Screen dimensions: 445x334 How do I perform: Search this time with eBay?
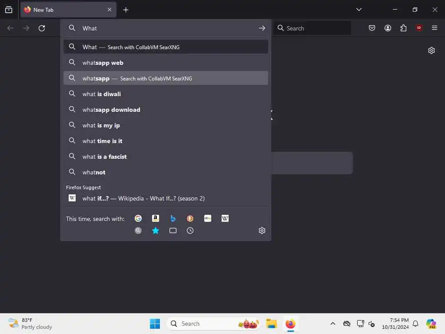[208, 218]
